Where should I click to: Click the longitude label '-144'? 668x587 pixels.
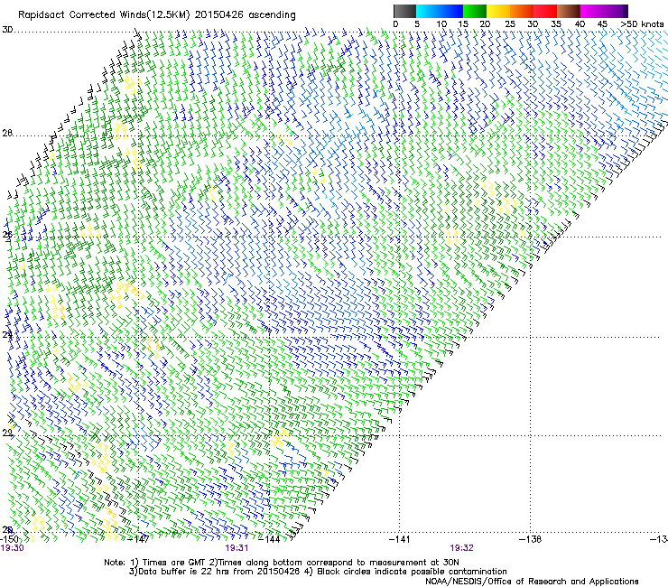click(270, 539)
